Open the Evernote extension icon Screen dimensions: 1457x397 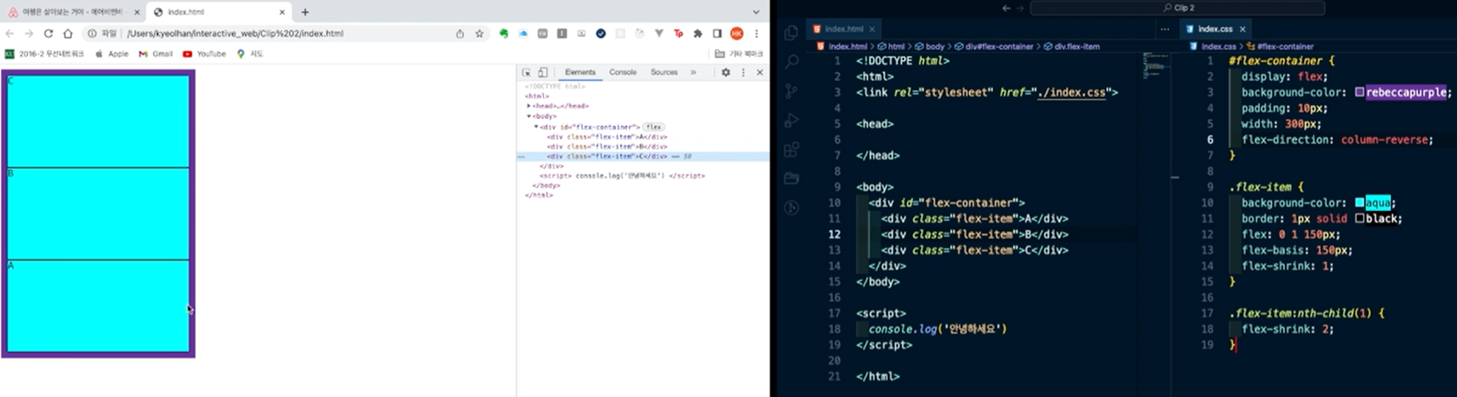tap(504, 33)
